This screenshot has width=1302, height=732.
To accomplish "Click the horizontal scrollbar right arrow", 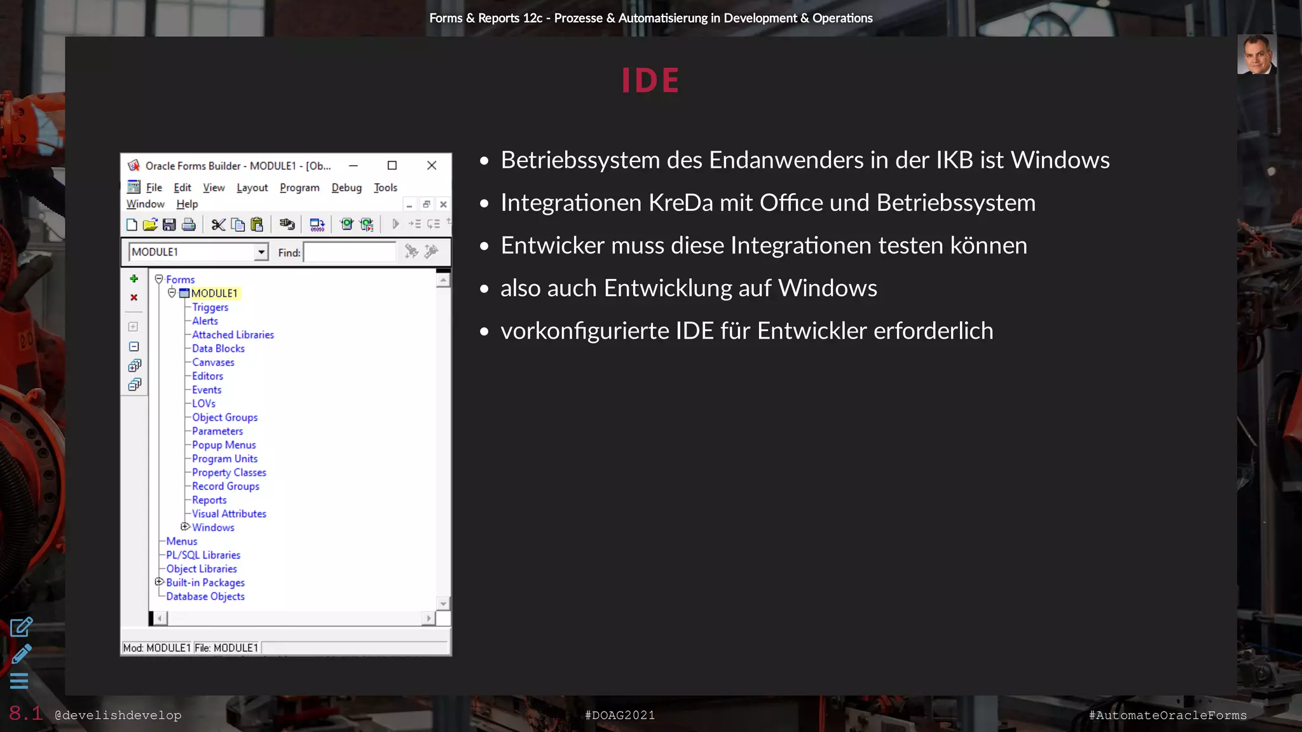I will click(428, 618).
